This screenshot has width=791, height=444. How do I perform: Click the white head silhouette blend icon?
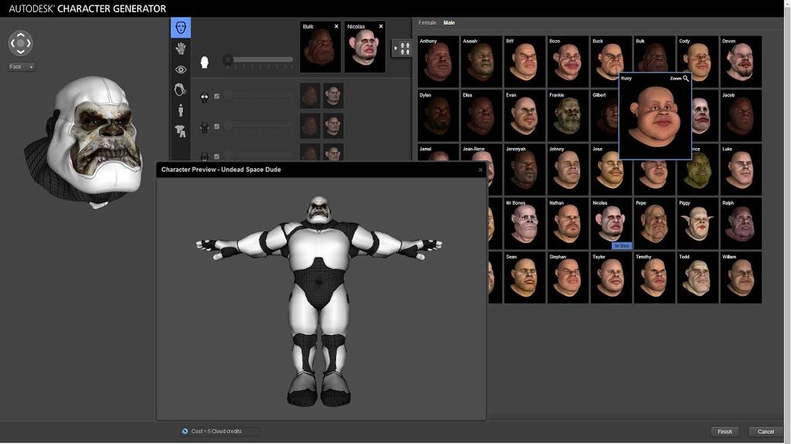204,62
